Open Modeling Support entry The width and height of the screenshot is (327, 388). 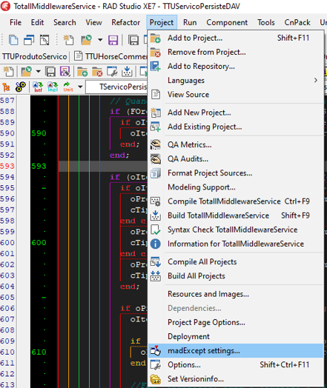click(236, 187)
